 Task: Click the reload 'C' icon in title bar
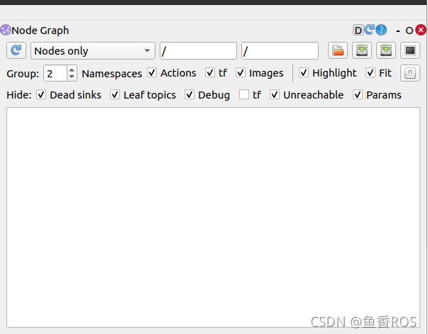(x=369, y=30)
